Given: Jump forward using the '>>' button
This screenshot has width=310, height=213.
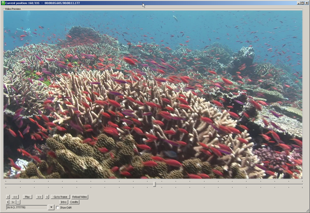Looking at the screenshot, I should click(39, 197).
